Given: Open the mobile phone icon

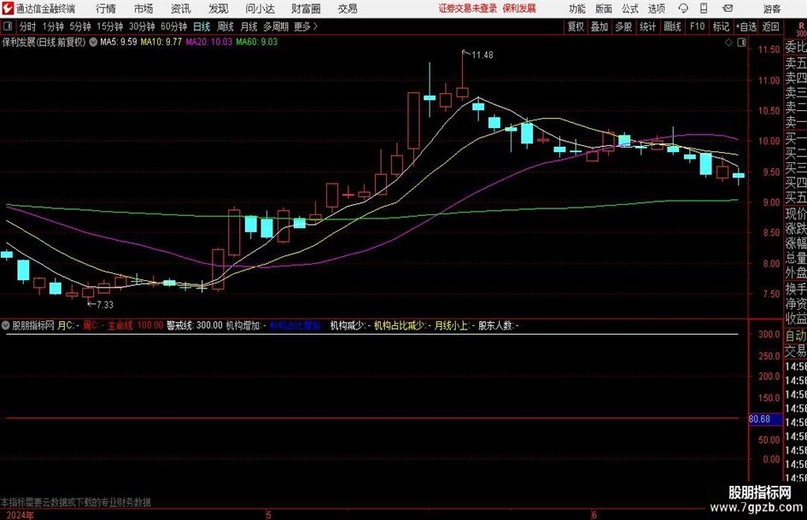Looking at the screenshot, I should (x=704, y=9).
